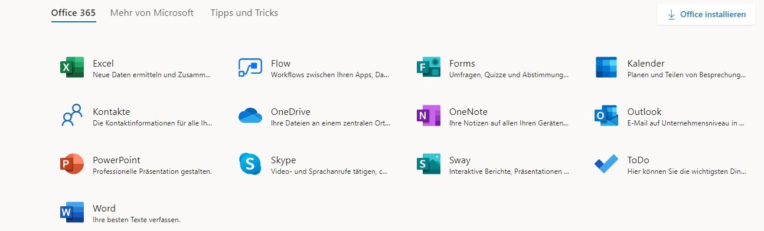Launch Sway via its icon

click(429, 164)
